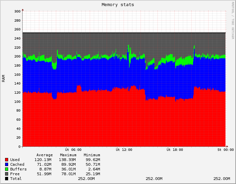Click the Free minimum value 25.19M
This screenshot has width=236, height=184.
(x=93, y=174)
